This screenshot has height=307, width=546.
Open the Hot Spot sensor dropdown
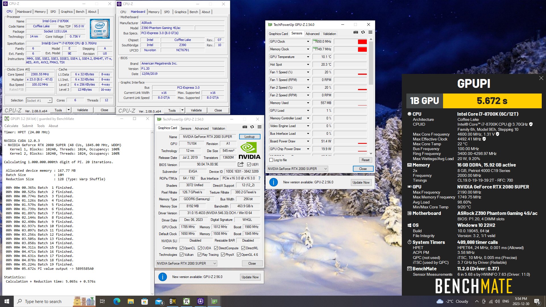click(x=308, y=65)
